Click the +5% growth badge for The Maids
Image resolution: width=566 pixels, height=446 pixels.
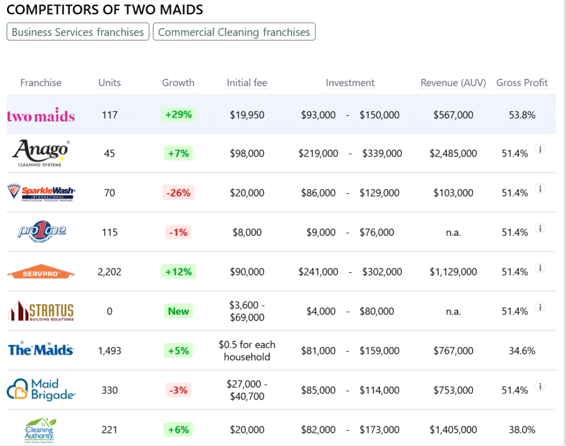coord(179,351)
